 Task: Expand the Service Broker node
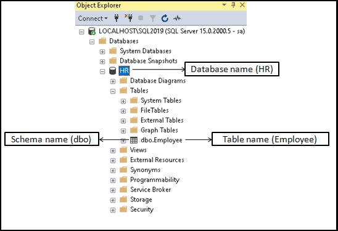point(113,190)
